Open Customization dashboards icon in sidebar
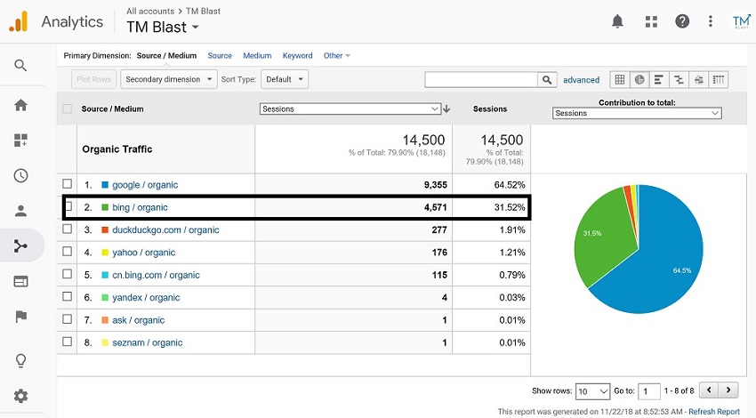This screenshot has height=418, width=756. [20, 141]
